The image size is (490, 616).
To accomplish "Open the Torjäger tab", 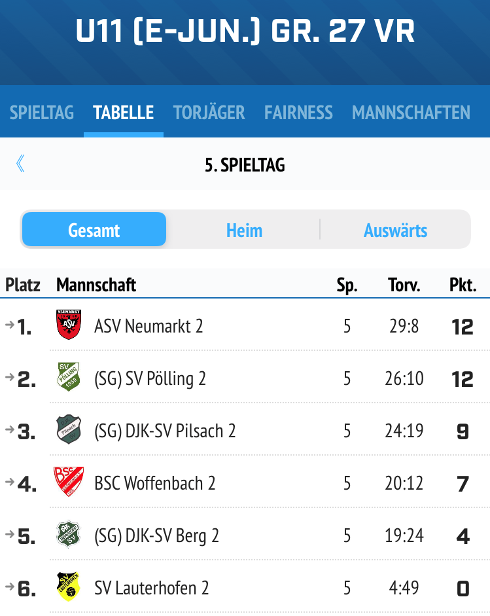I will pyautogui.click(x=209, y=113).
